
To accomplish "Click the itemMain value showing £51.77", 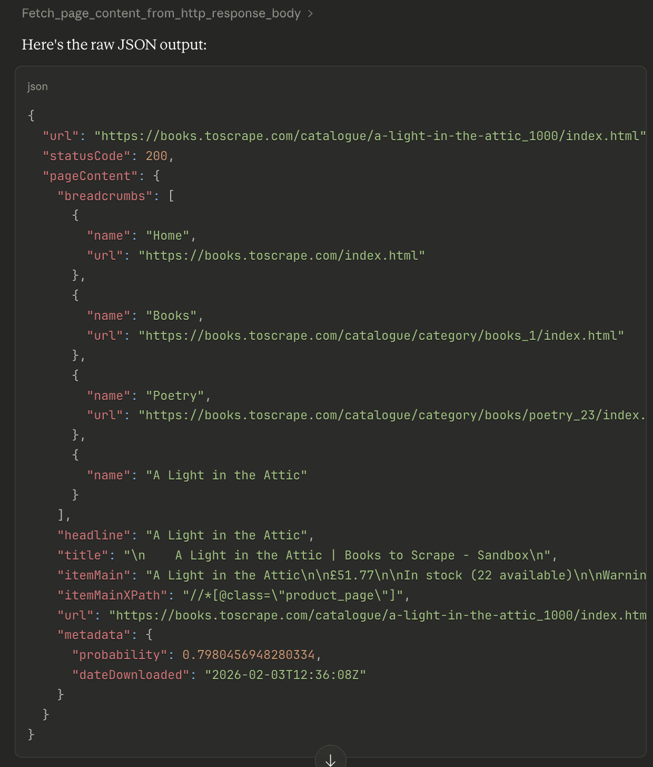I will [x=395, y=575].
